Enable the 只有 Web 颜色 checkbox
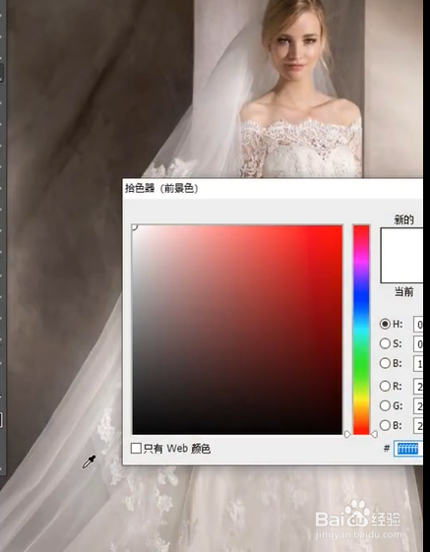Screen dimensions: 430x552 pos(136,449)
